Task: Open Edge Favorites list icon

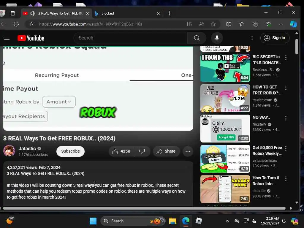Action: point(242,24)
